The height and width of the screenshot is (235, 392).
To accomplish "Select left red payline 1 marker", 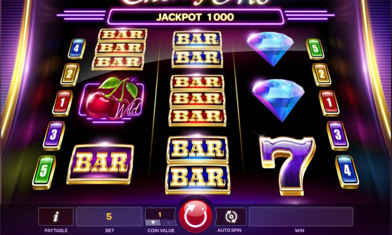I will point(62,103).
